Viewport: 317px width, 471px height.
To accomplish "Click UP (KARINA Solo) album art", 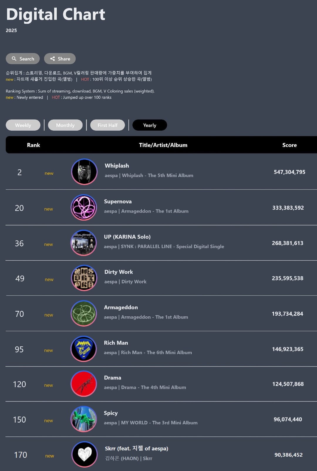I will tap(84, 243).
